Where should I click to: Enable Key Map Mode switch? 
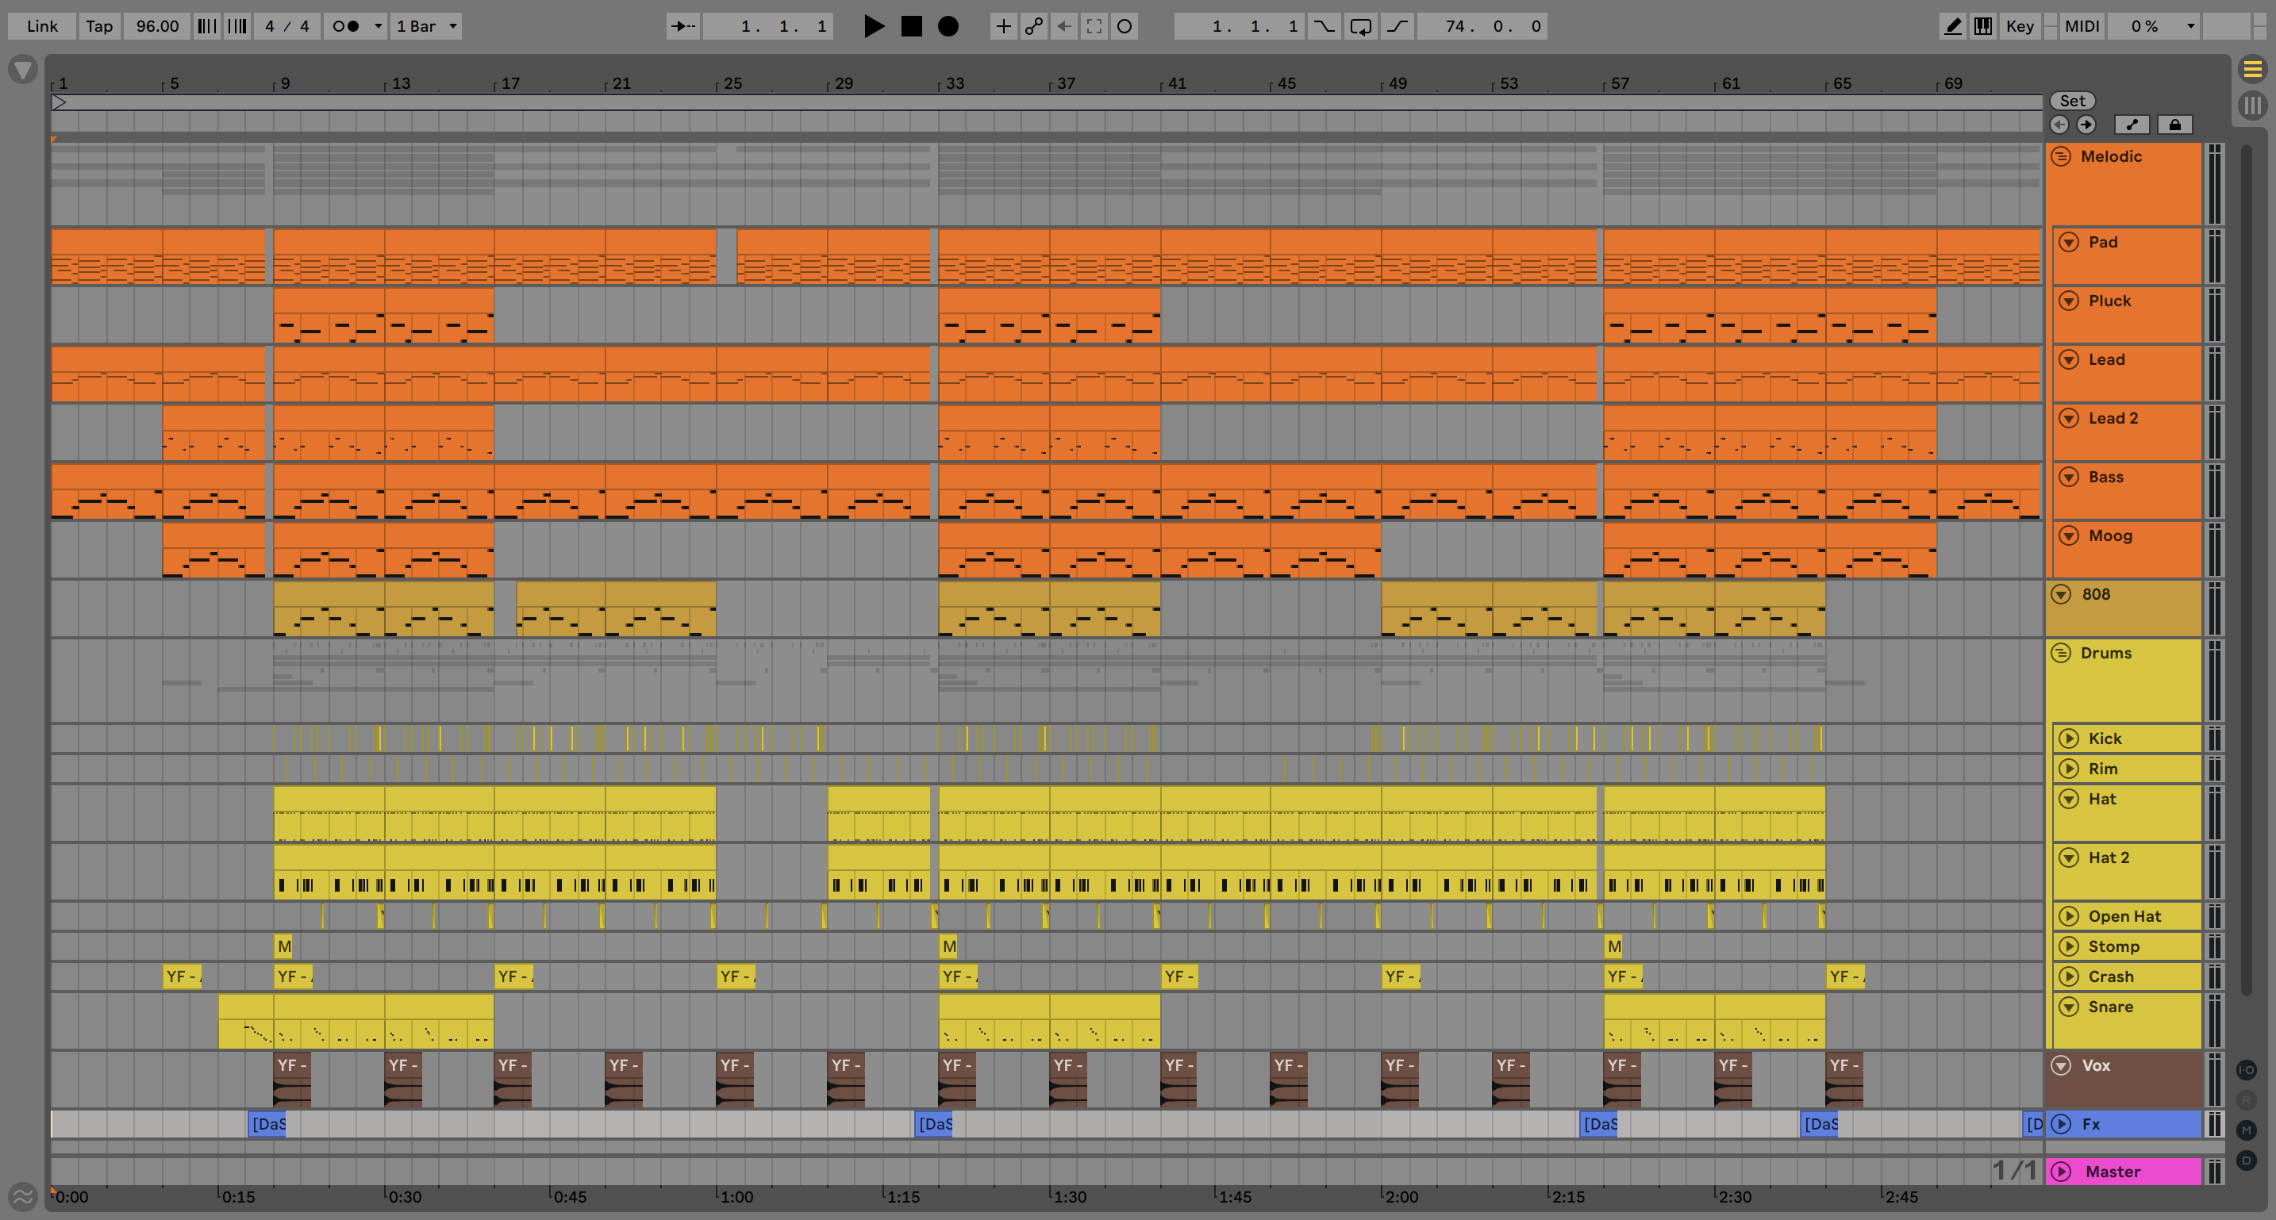point(2019,25)
